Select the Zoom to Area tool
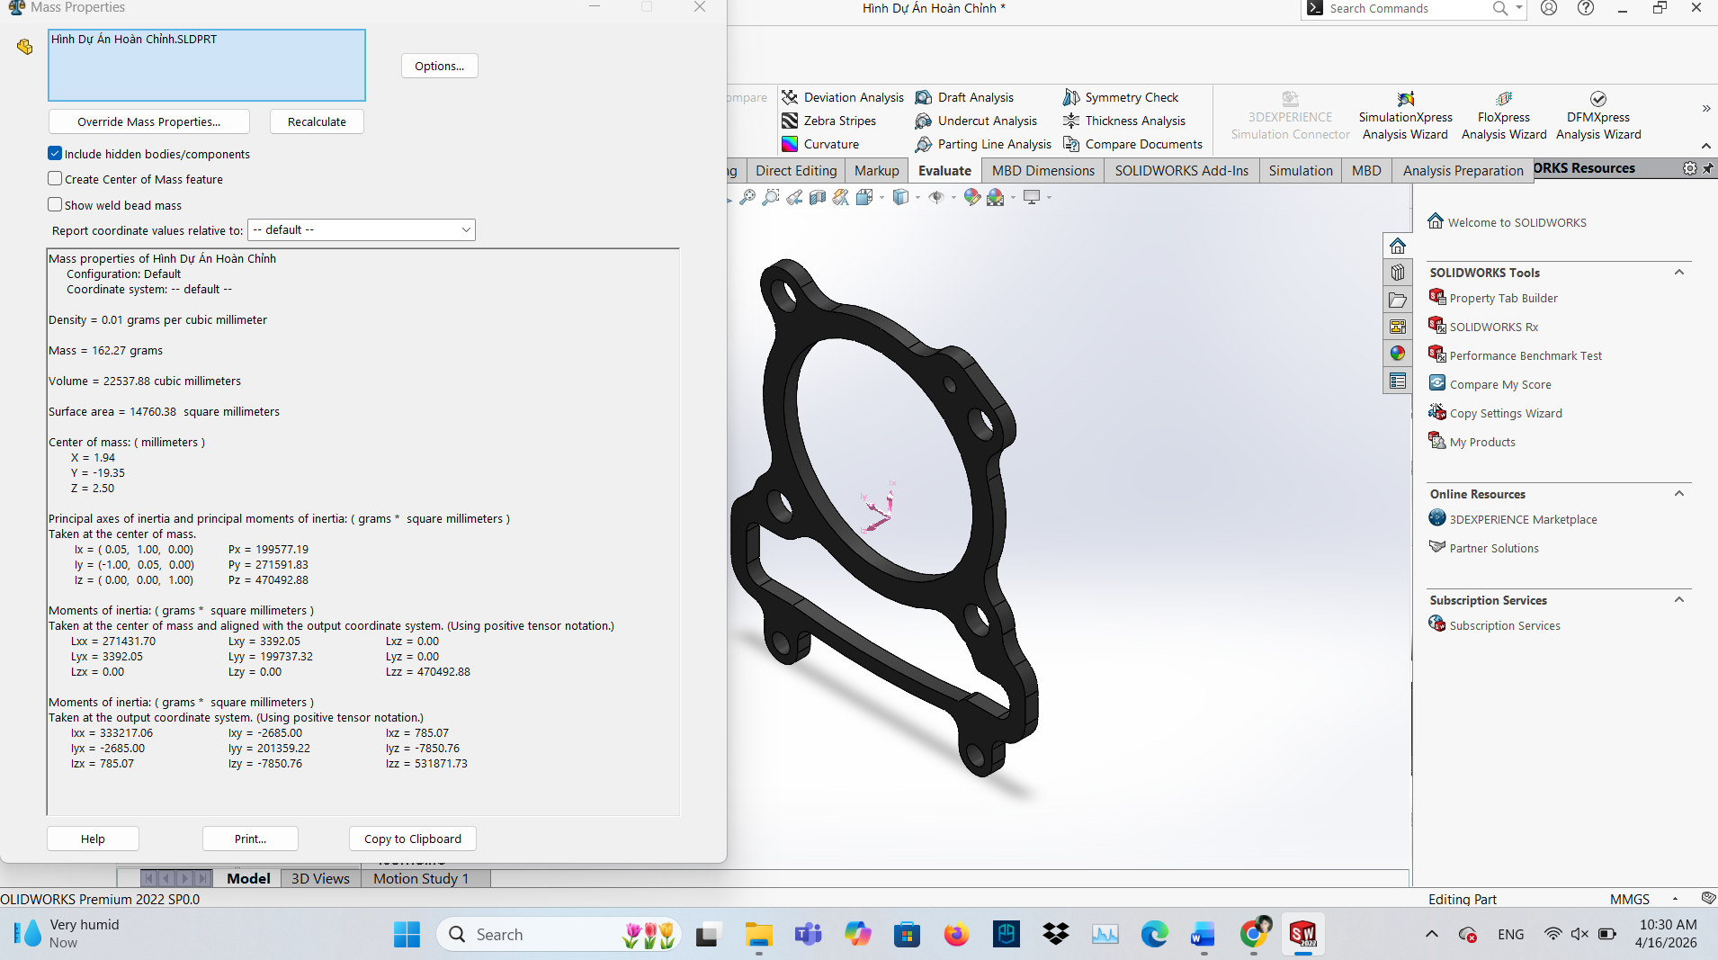The image size is (1718, 960). coord(771,197)
